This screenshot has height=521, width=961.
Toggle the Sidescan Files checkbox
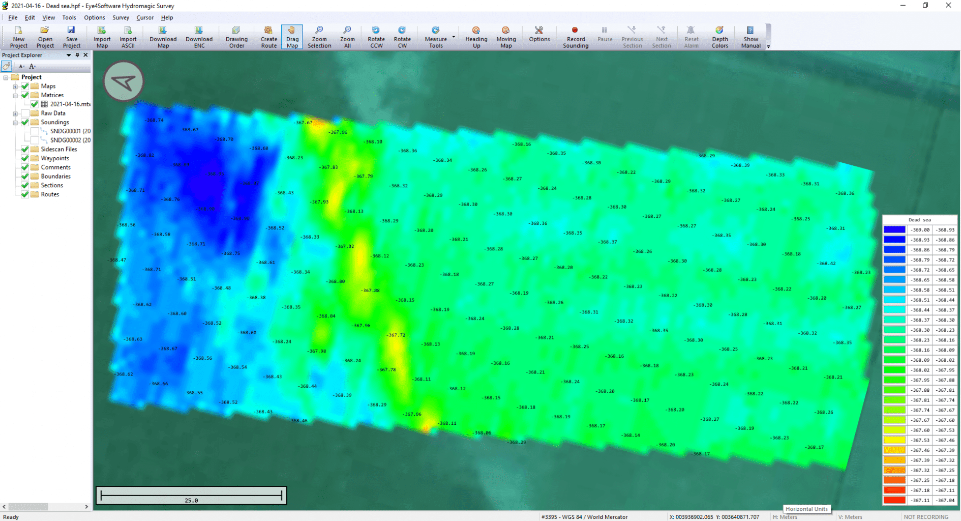pyautogui.click(x=25, y=149)
